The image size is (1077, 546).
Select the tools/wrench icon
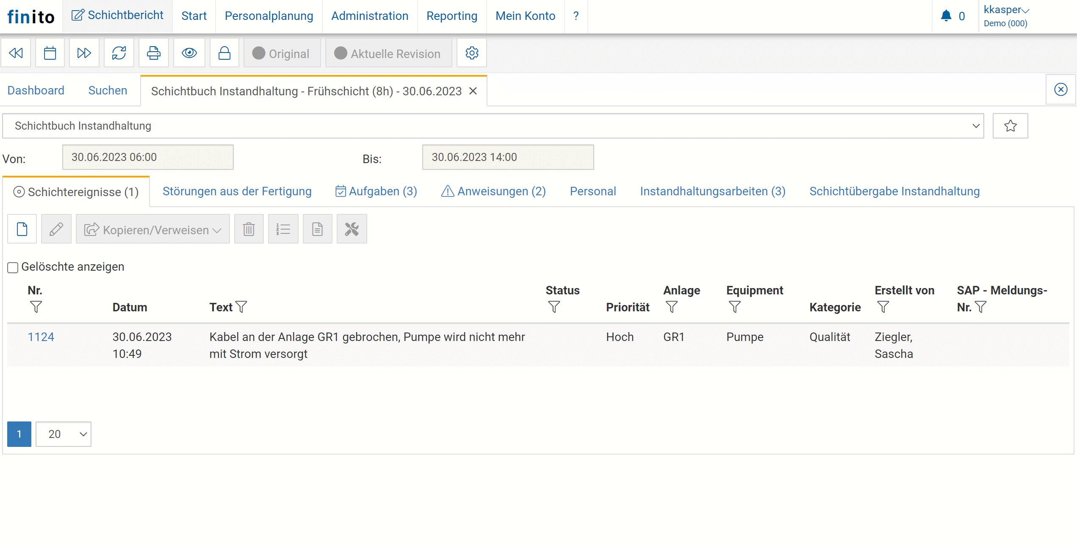click(x=352, y=229)
